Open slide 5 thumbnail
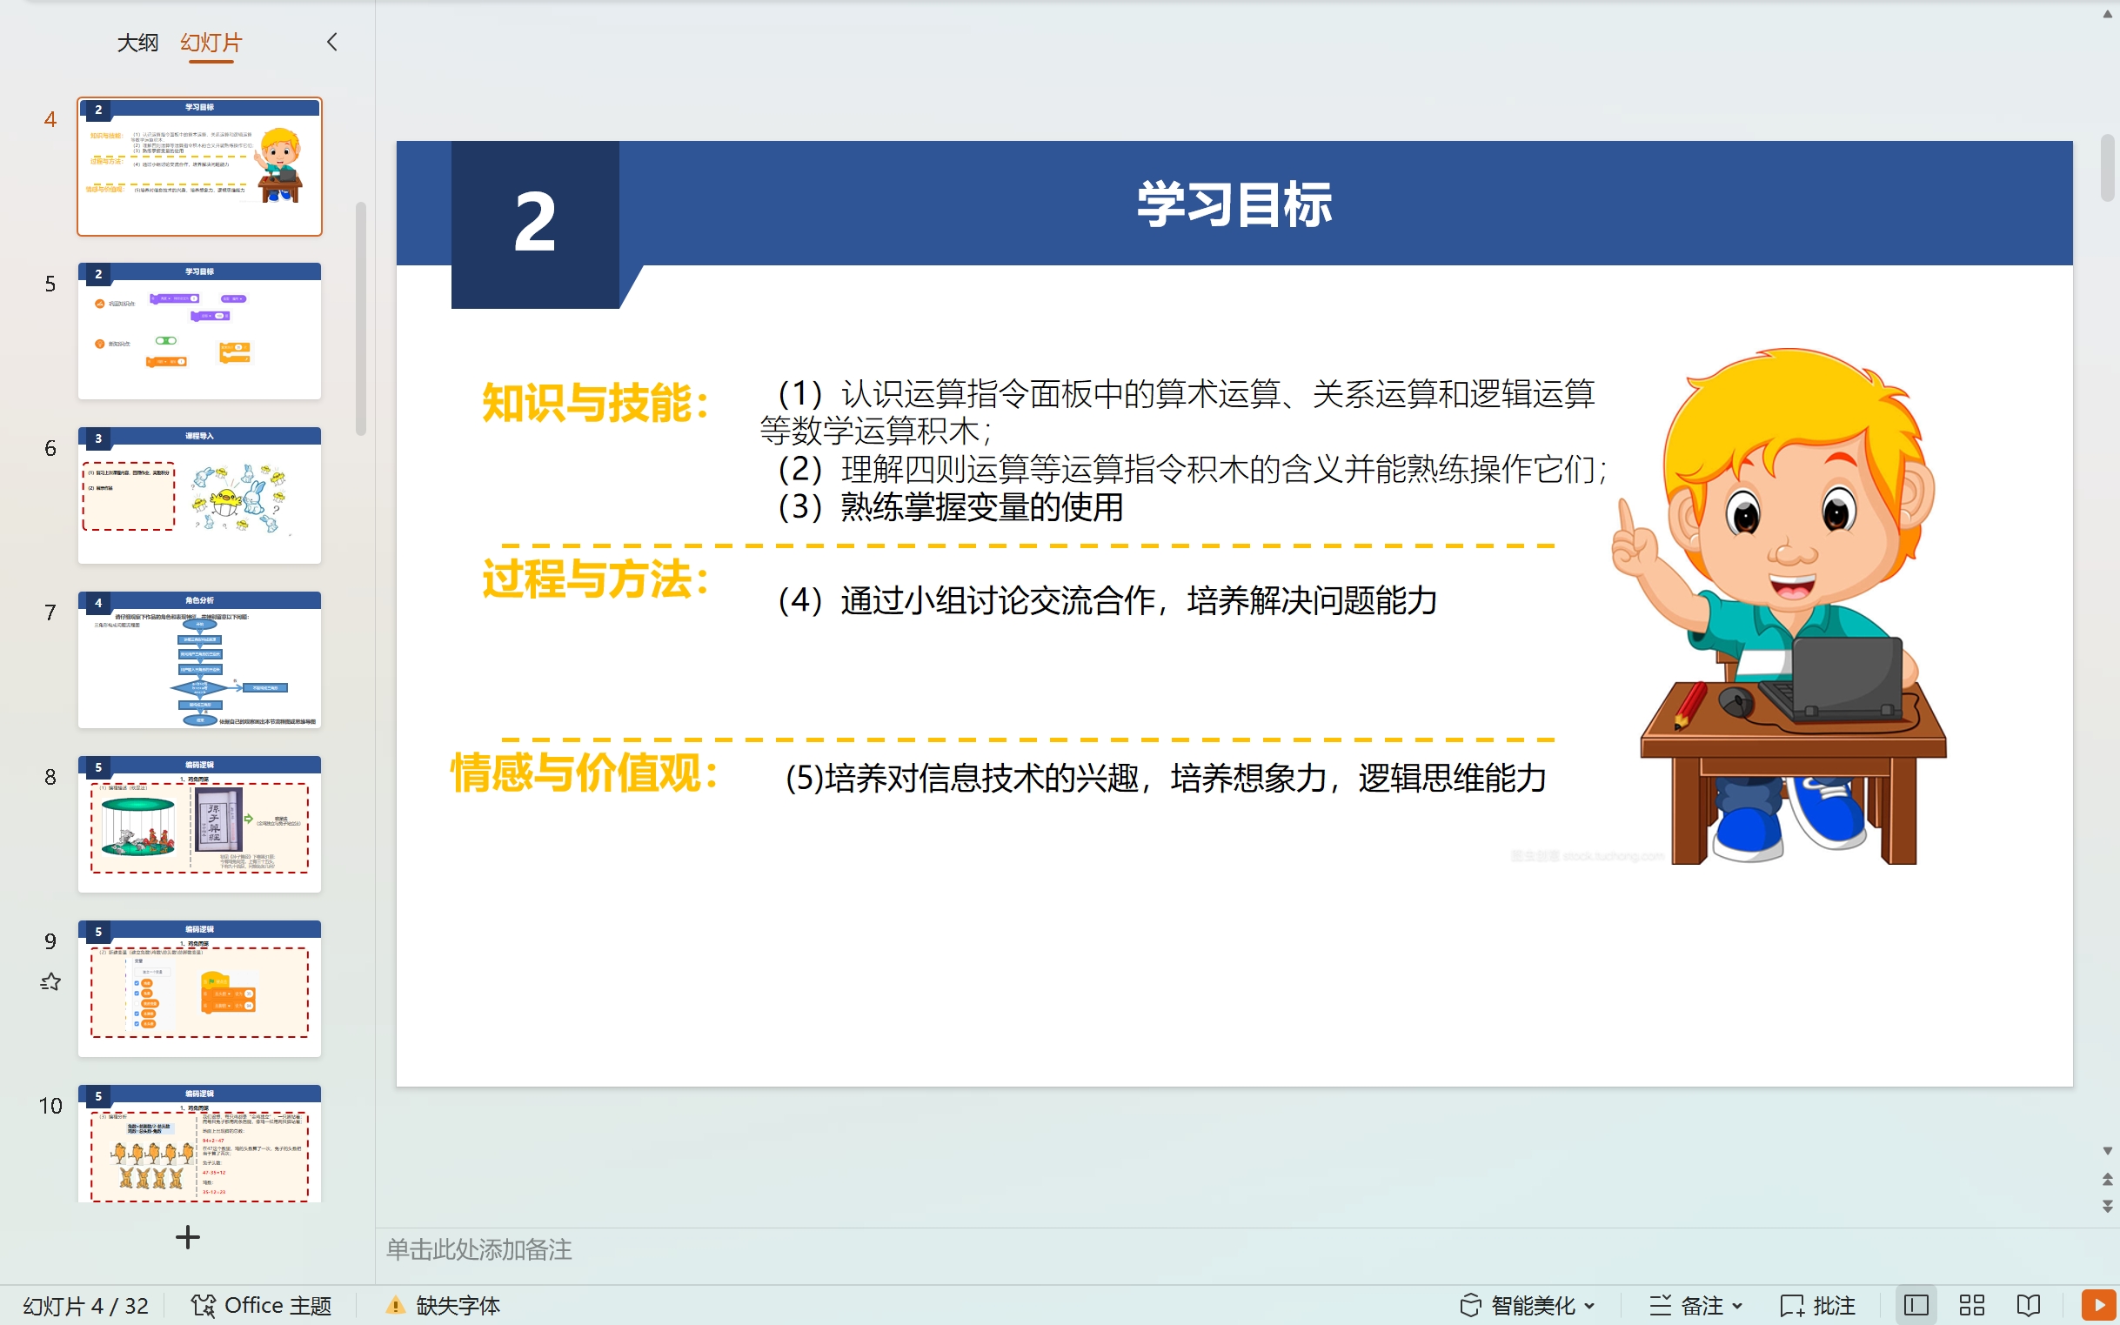This screenshot has width=2120, height=1325. 200,331
